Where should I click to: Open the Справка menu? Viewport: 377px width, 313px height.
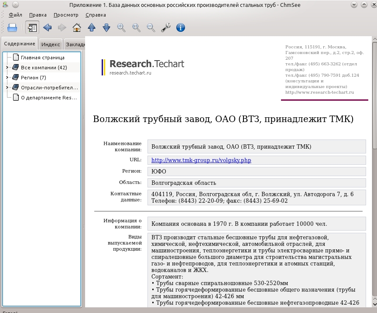pos(96,15)
